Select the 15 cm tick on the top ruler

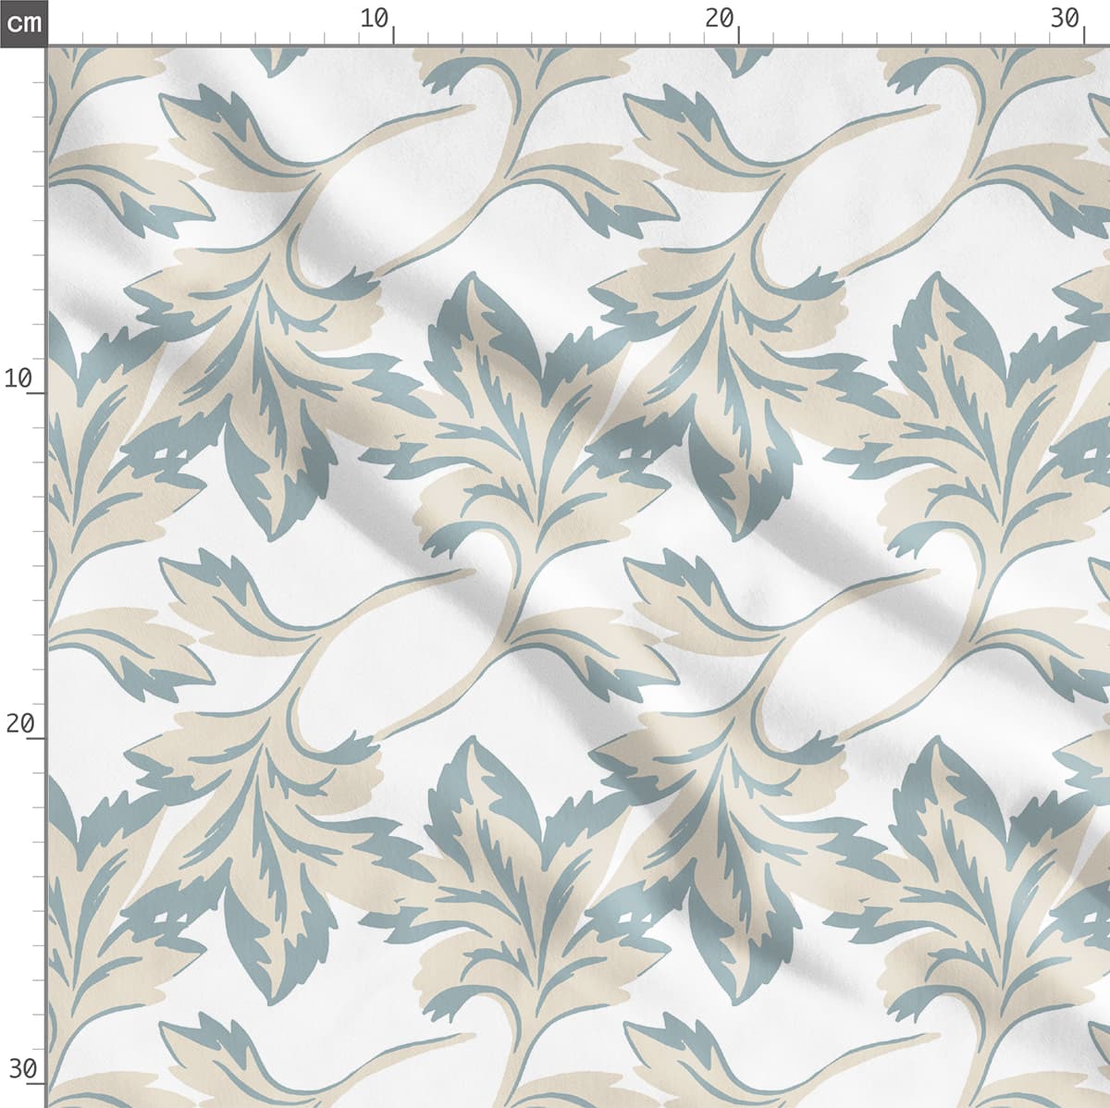(x=566, y=38)
